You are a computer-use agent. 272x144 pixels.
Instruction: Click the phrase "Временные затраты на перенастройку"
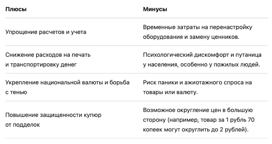(x=197, y=28)
